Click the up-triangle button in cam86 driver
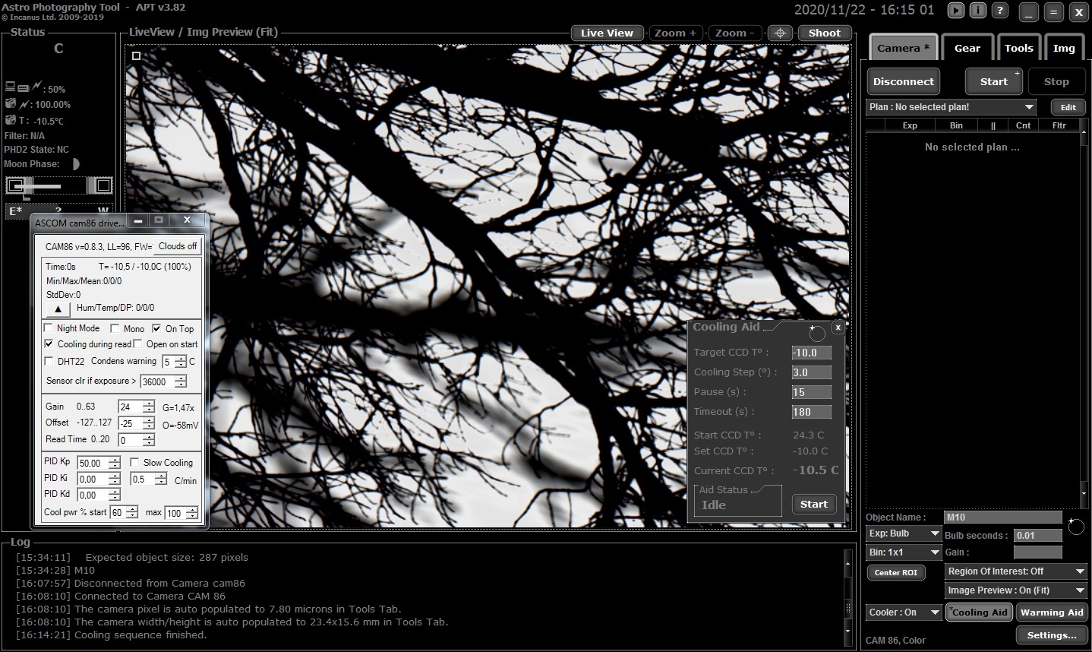Screen dimensions: 1092x652 click(58, 309)
